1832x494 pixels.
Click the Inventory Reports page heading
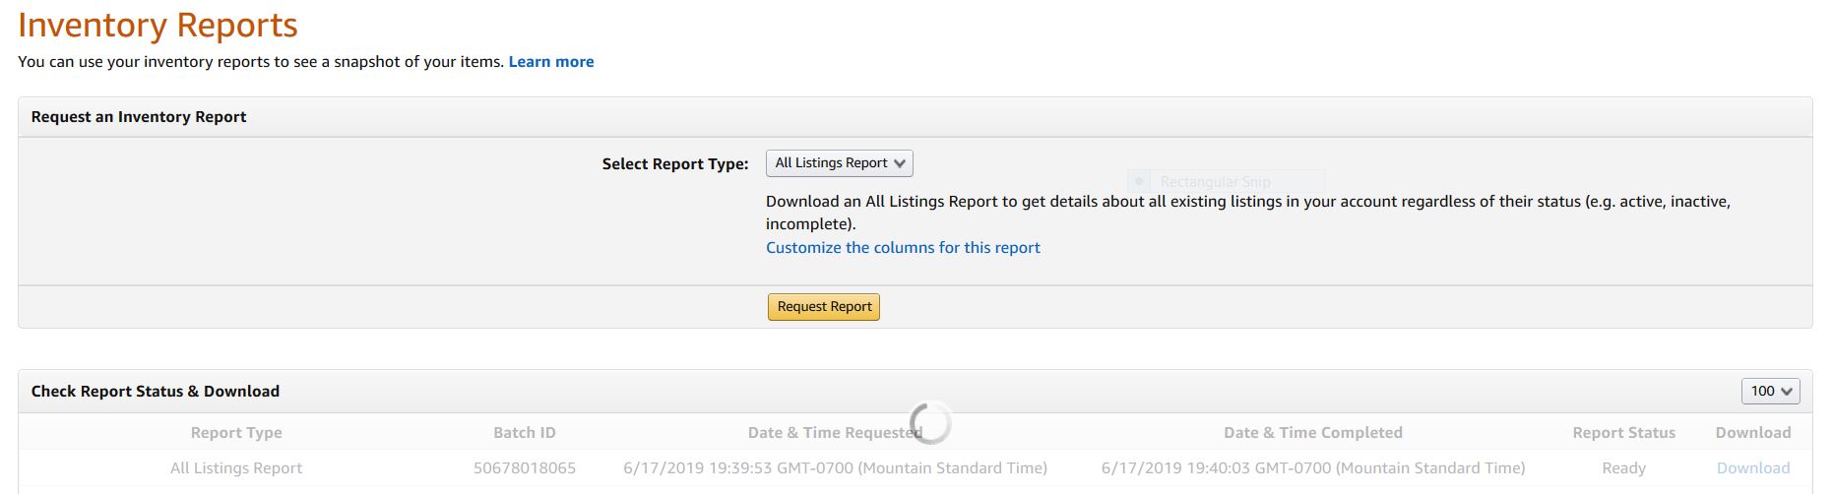click(158, 26)
